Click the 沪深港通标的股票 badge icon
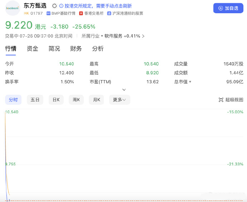This screenshot has height=202, width=247. (109, 13)
